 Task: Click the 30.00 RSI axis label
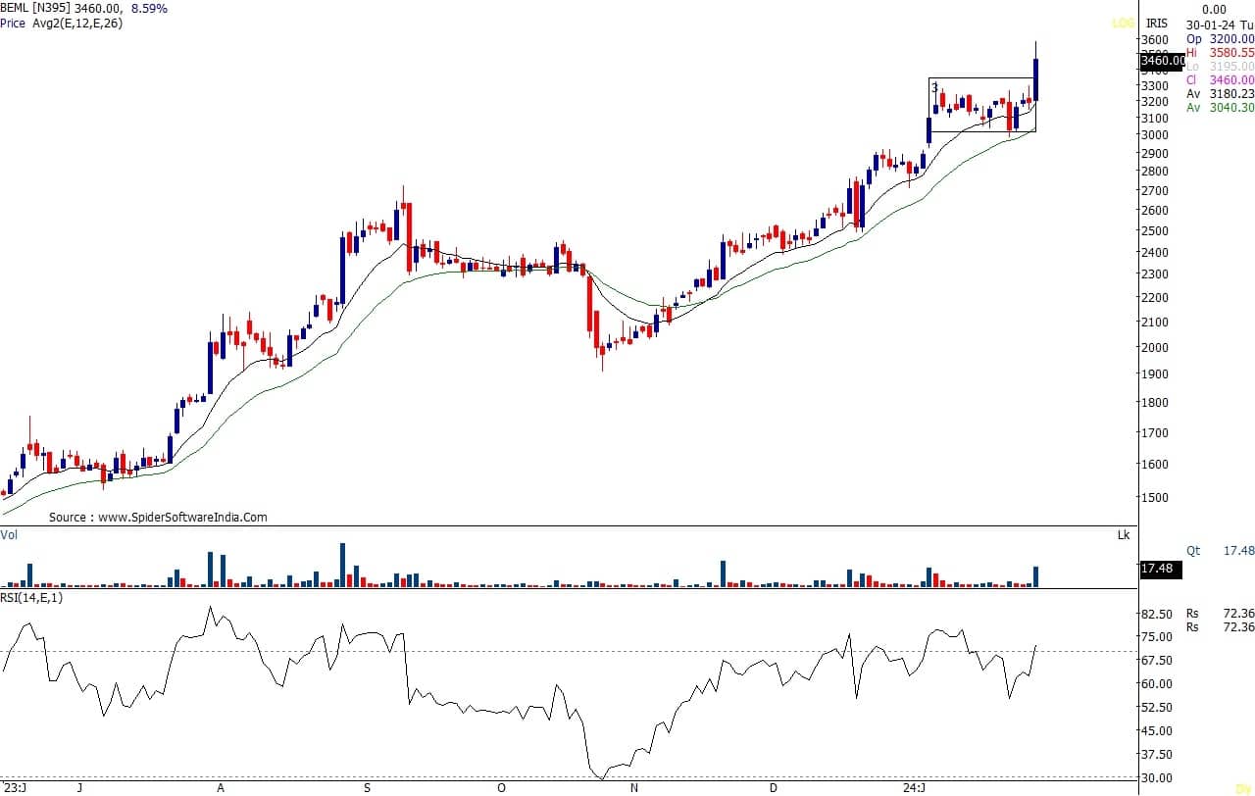[1157, 778]
